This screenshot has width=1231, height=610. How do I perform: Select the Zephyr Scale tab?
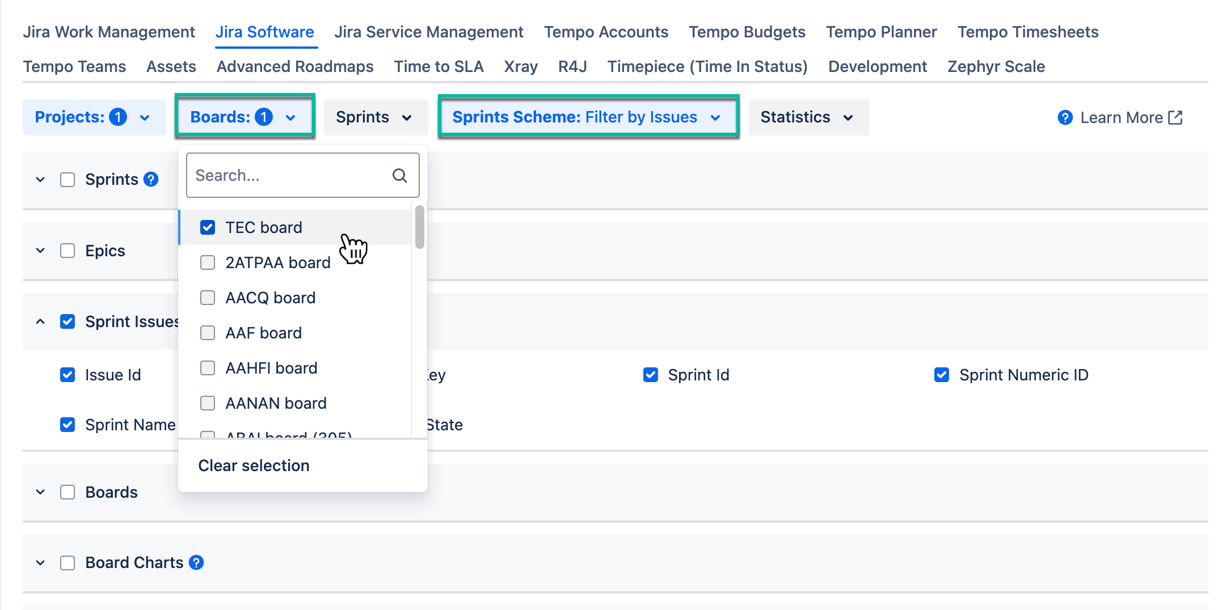pyautogui.click(x=996, y=66)
